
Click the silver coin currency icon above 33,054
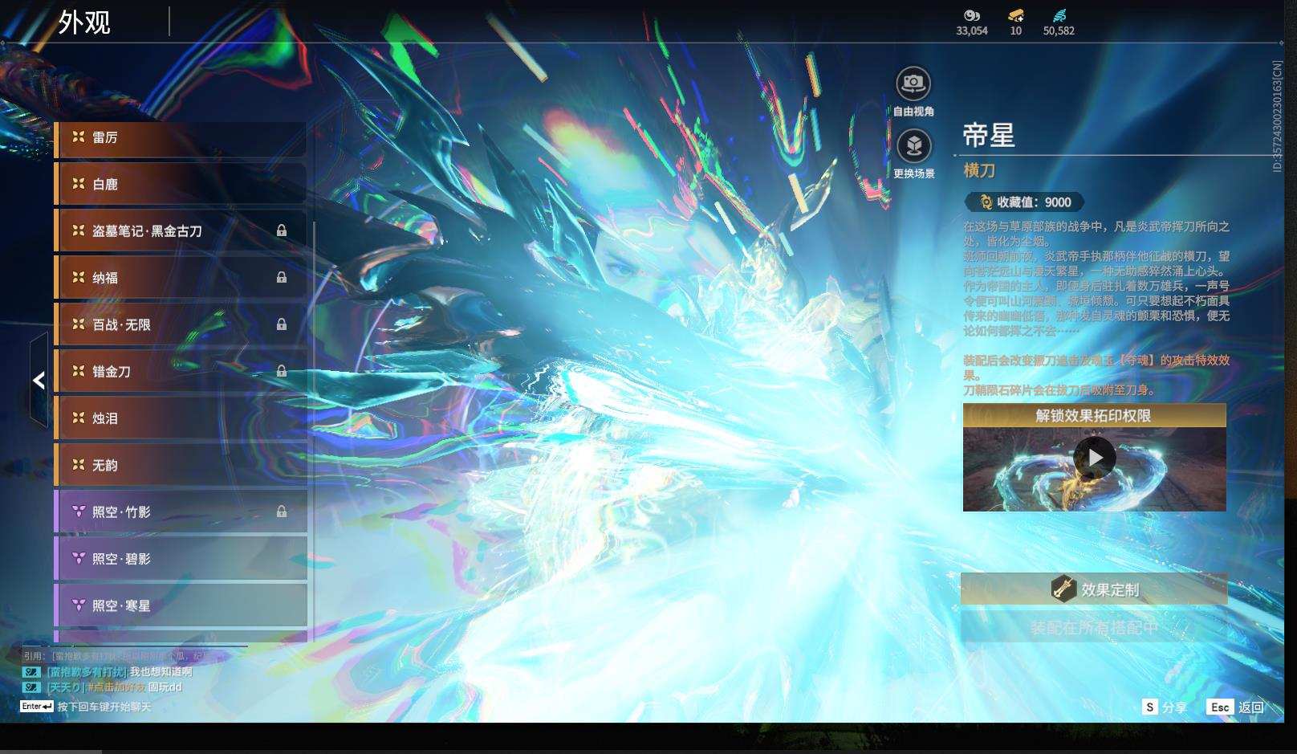972,15
